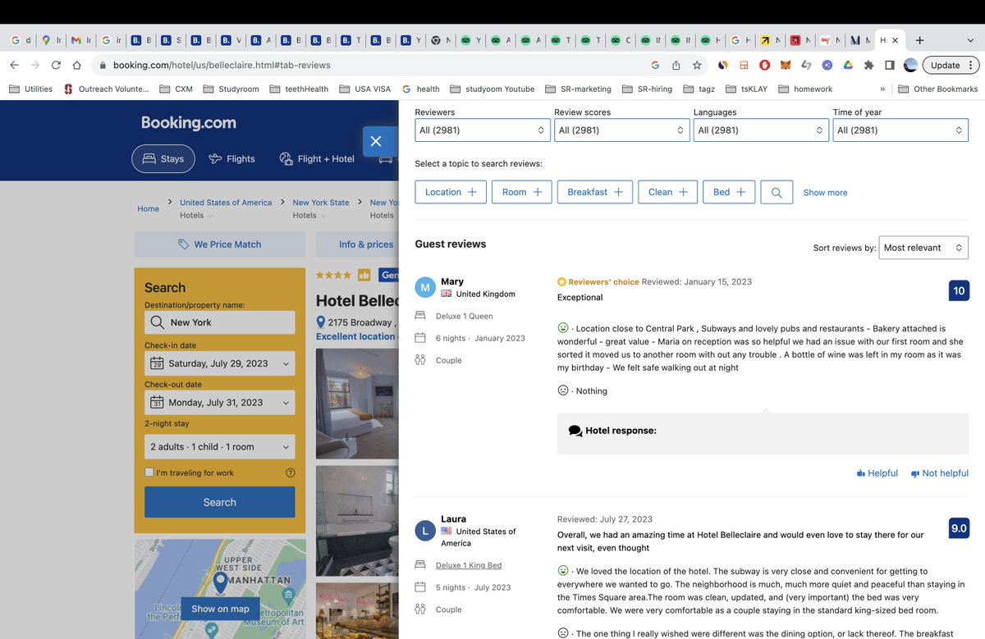The width and height of the screenshot is (985, 639).
Task: Click the search magnifier topic button
Action: 777,192
